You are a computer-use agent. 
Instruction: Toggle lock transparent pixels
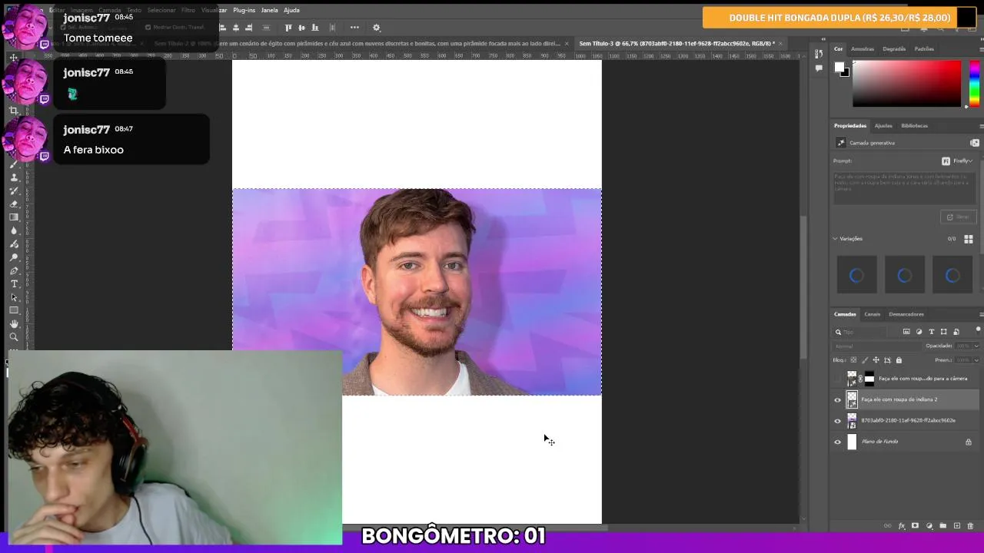[853, 360]
